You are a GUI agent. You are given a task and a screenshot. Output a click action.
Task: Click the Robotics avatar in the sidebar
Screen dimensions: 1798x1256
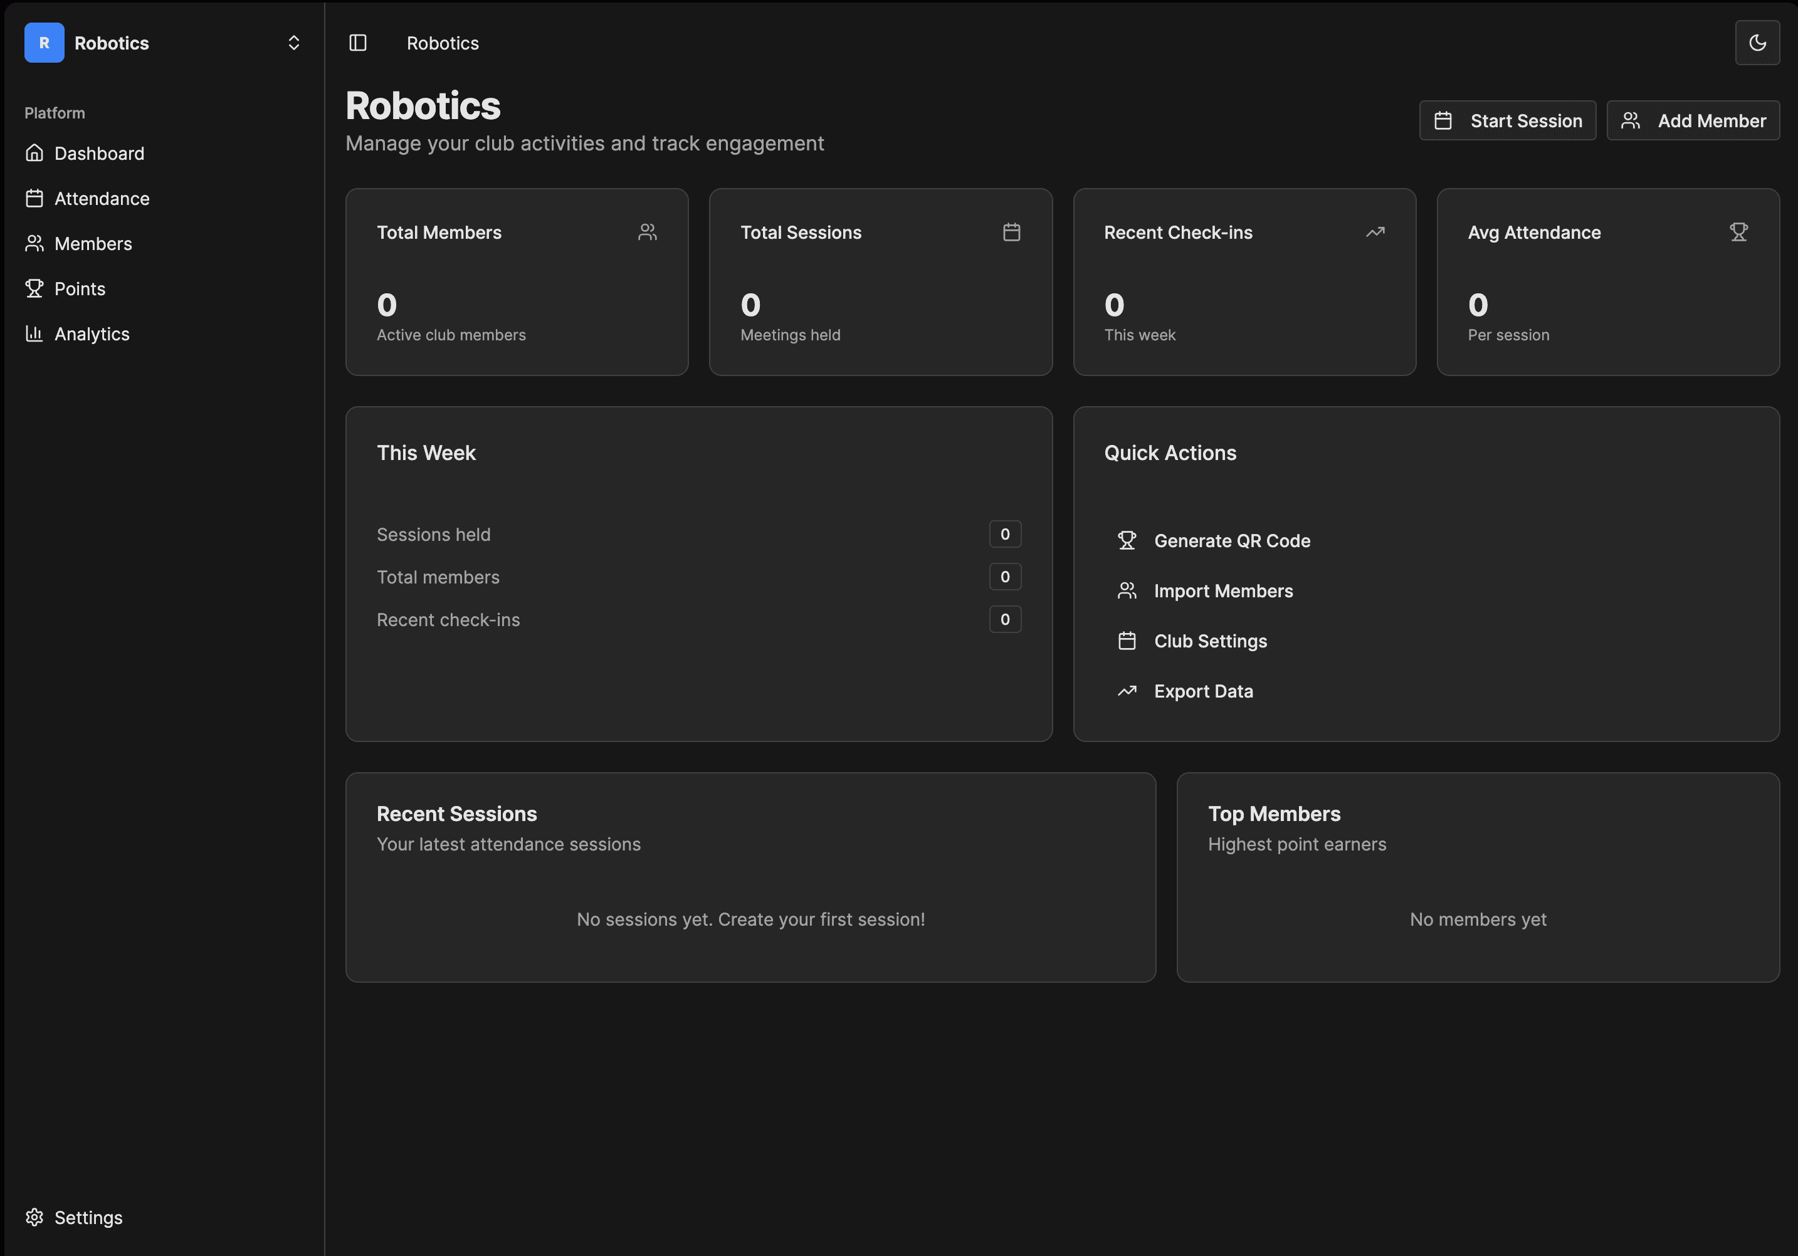tap(43, 43)
